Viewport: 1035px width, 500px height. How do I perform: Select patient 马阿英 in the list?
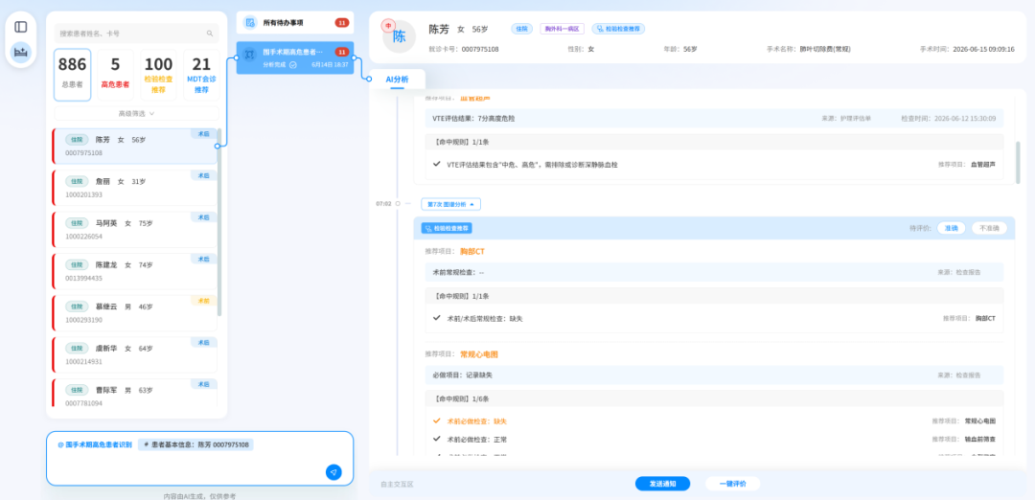click(x=135, y=229)
